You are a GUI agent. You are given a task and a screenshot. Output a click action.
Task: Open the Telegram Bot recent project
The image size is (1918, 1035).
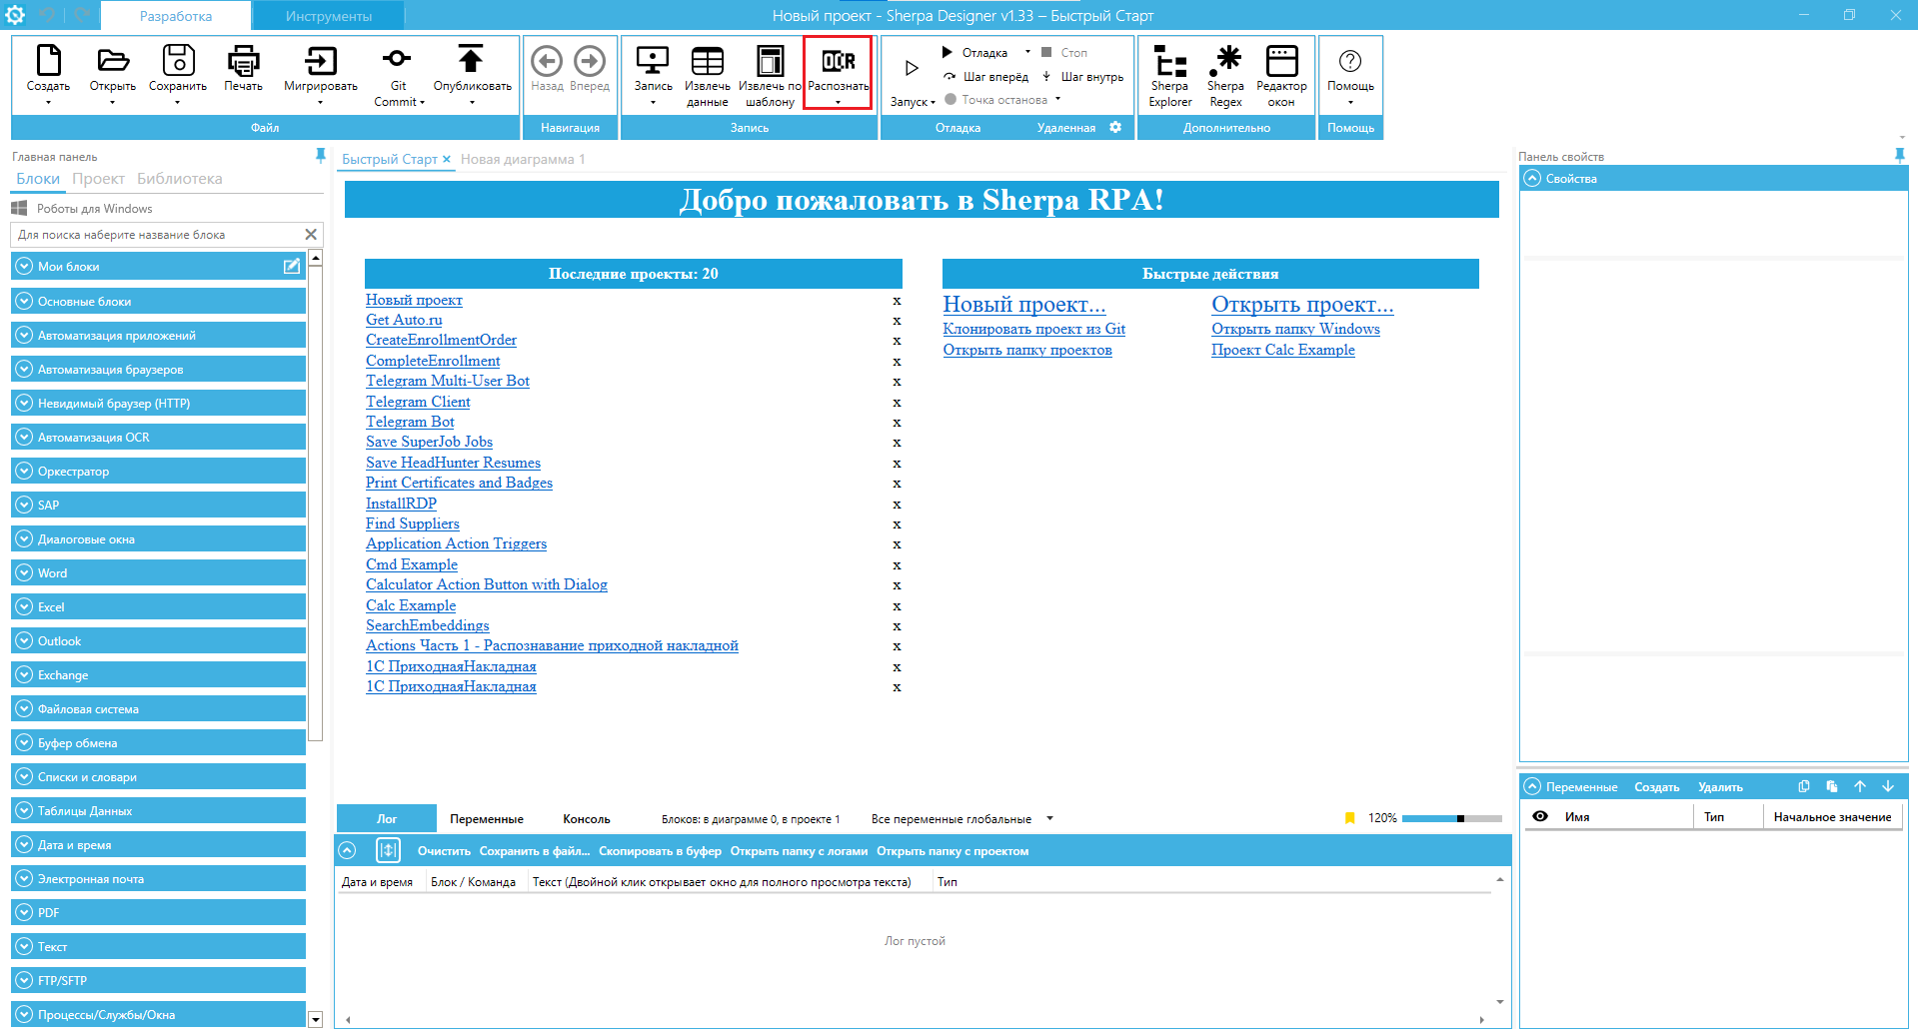pyautogui.click(x=410, y=422)
